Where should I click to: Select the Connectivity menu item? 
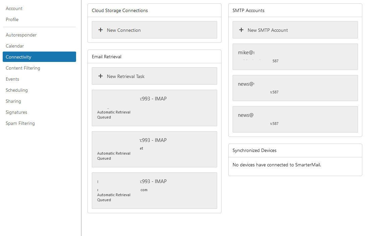point(18,57)
